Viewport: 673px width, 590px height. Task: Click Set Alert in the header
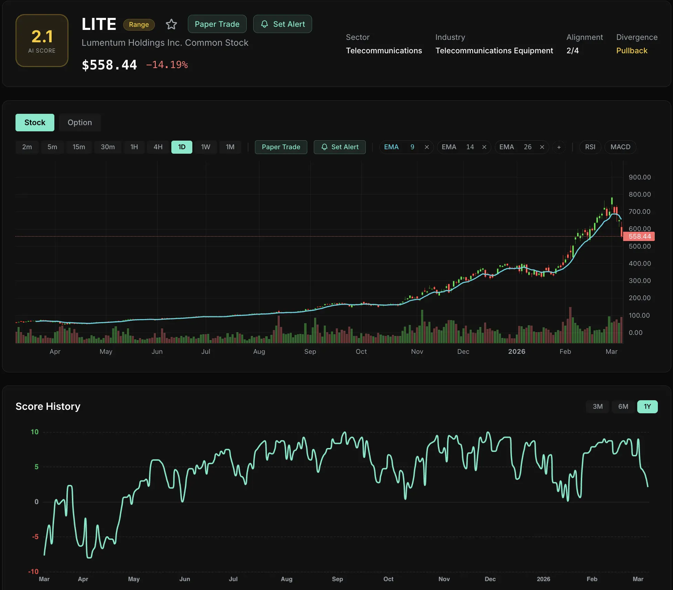pos(282,24)
